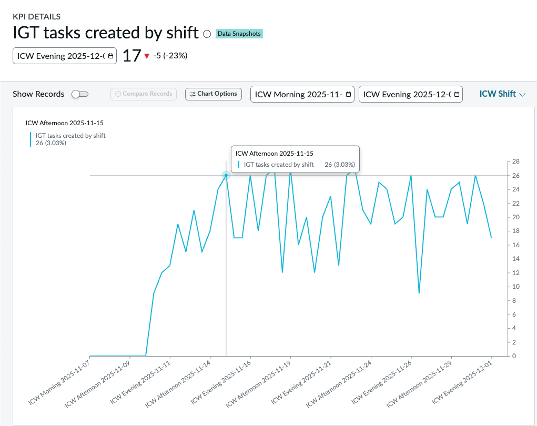
Task: Click the chart legend title ICW Afternoon 2025-11-15
Action: click(x=64, y=123)
